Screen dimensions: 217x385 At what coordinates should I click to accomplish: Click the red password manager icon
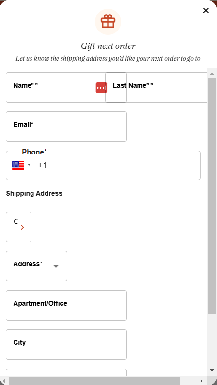point(101,88)
